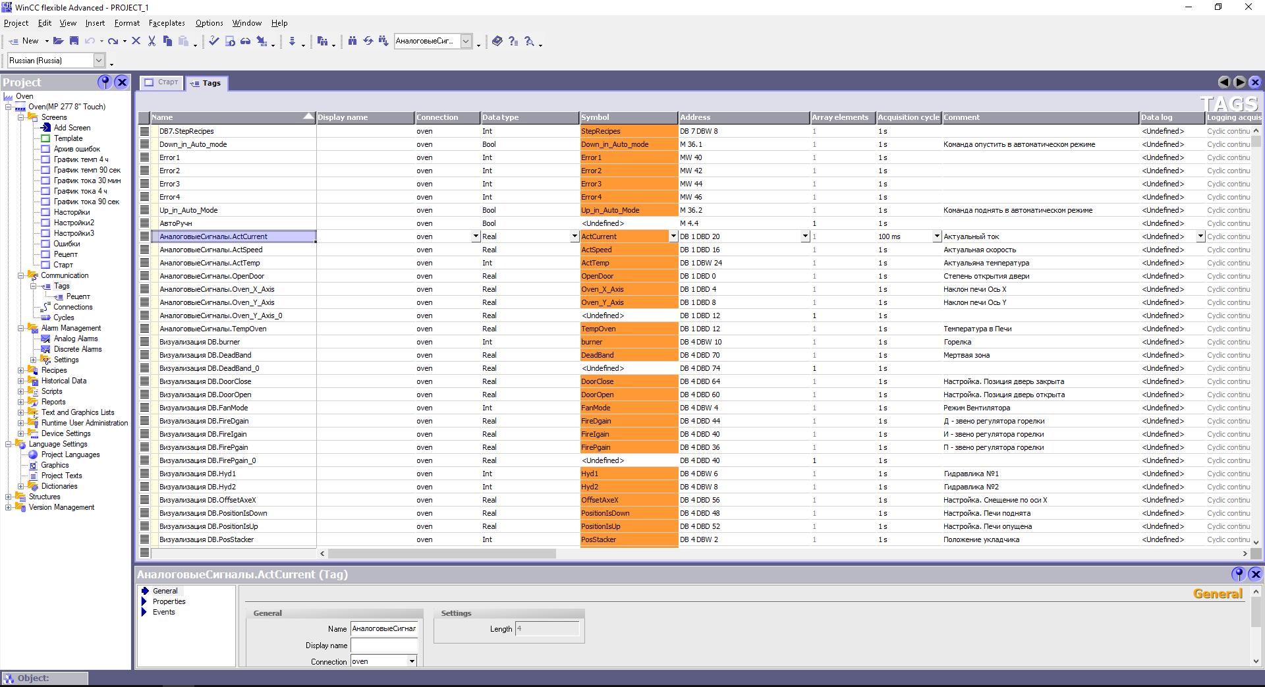The height and width of the screenshot is (687, 1265).
Task: Click the binoculars find icon
Action: pos(352,41)
